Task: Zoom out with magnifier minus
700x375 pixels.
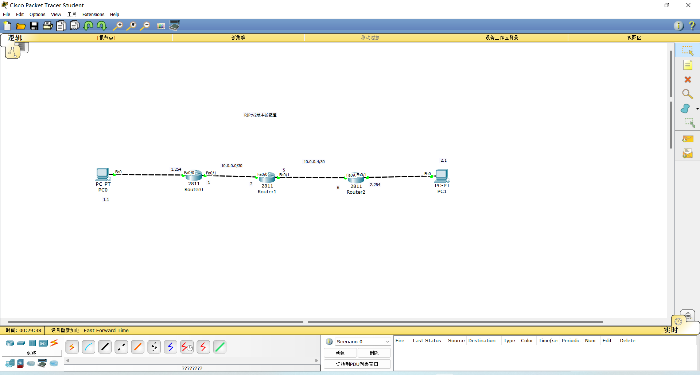Action: [x=145, y=26]
